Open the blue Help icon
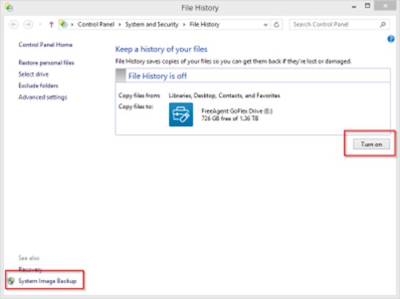The height and width of the screenshot is (299, 400). (391, 39)
